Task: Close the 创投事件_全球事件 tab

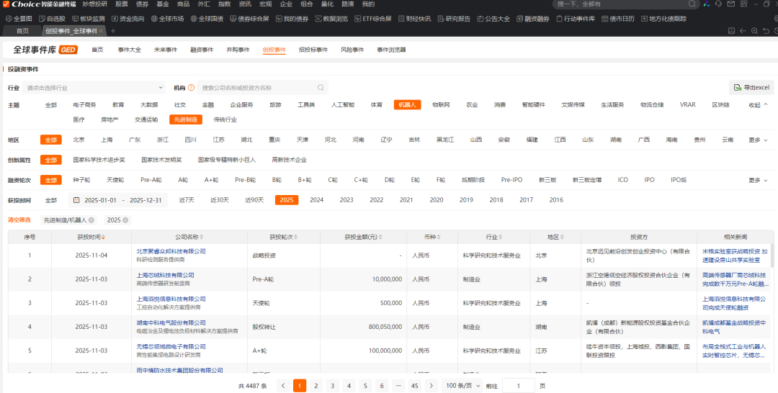Action: click(102, 31)
